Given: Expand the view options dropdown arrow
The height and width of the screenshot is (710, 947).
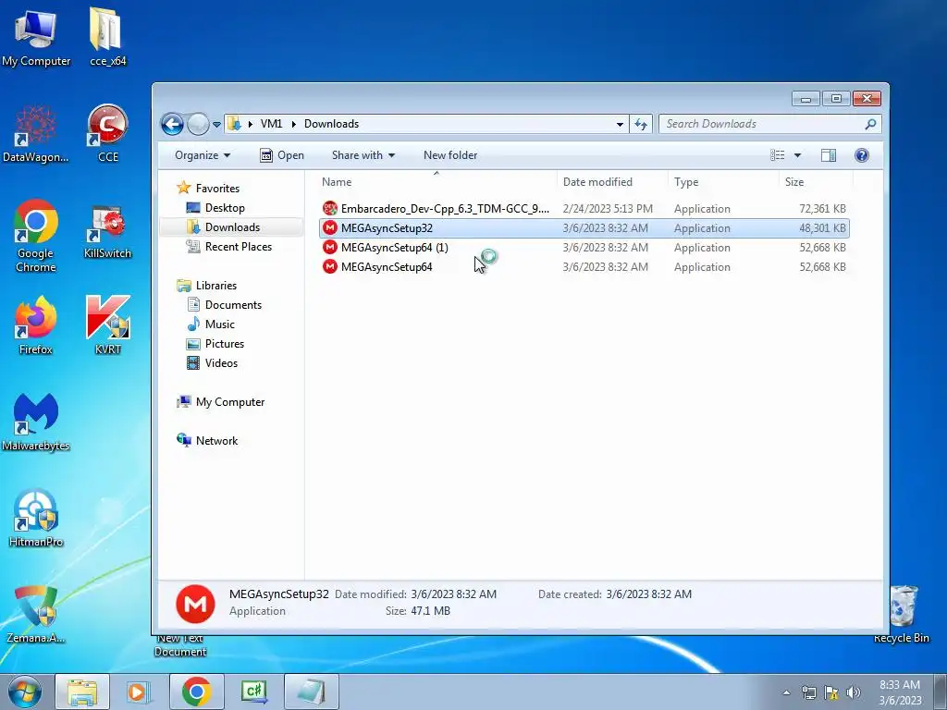Looking at the screenshot, I should [x=797, y=155].
